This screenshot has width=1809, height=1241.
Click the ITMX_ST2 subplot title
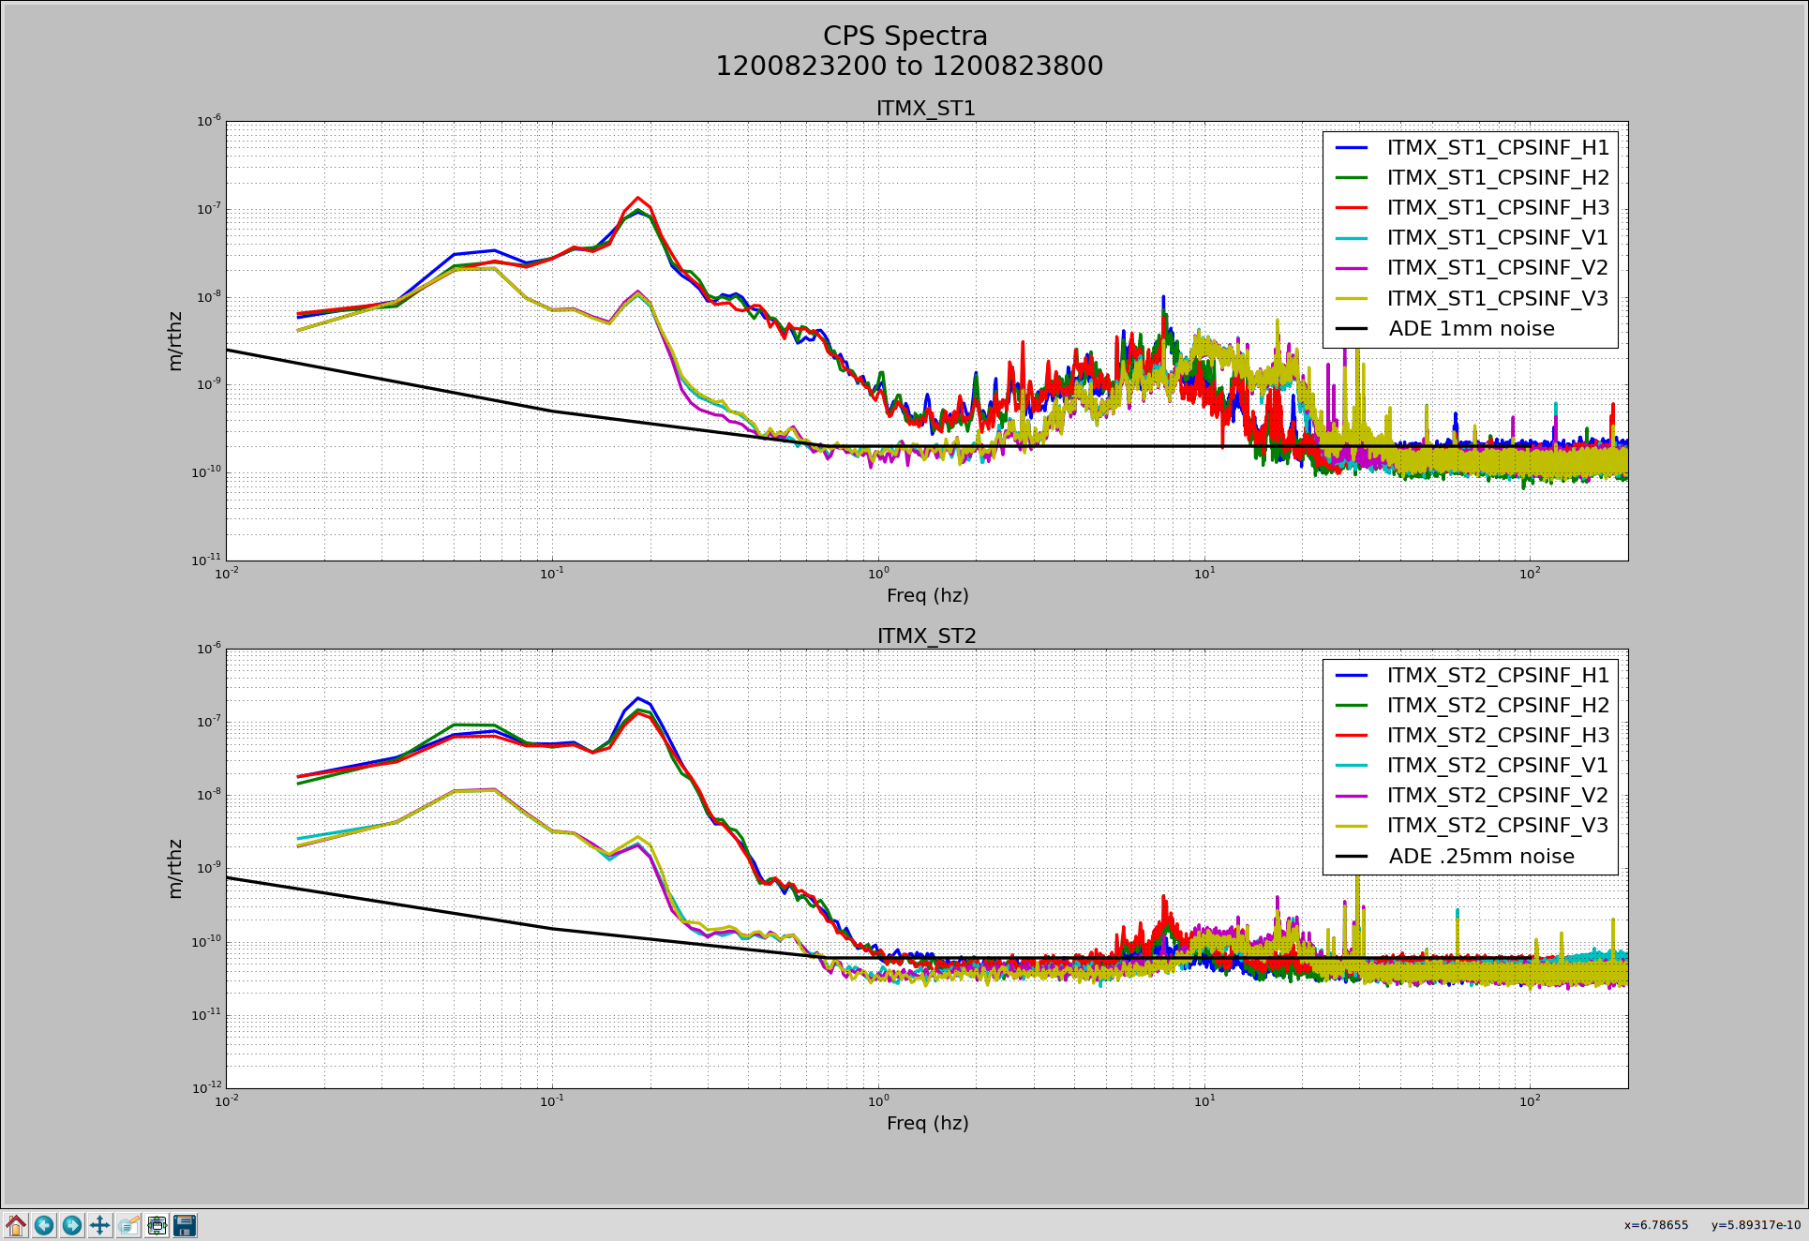[x=926, y=636]
